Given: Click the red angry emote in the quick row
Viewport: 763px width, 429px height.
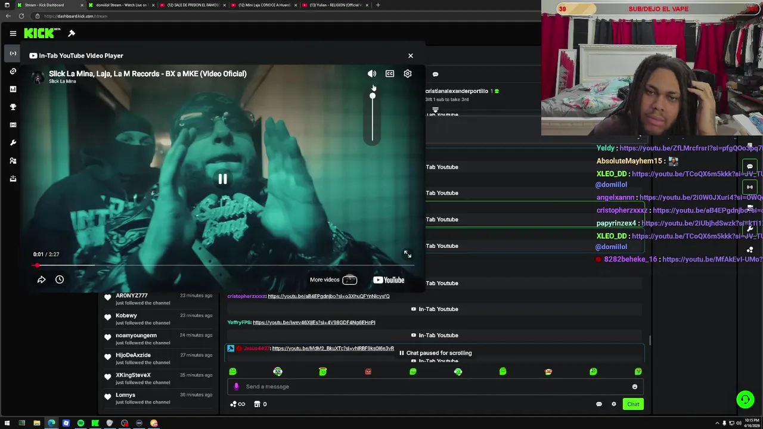Looking at the screenshot, I should (368, 371).
